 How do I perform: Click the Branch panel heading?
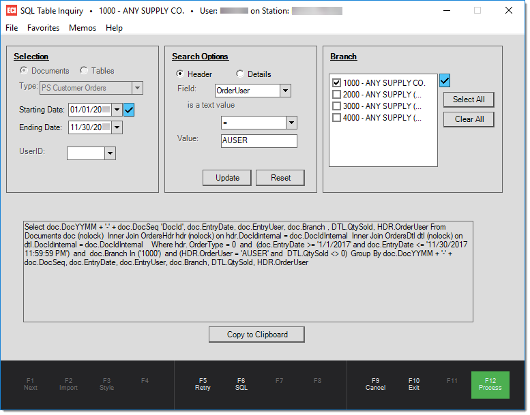tap(343, 57)
